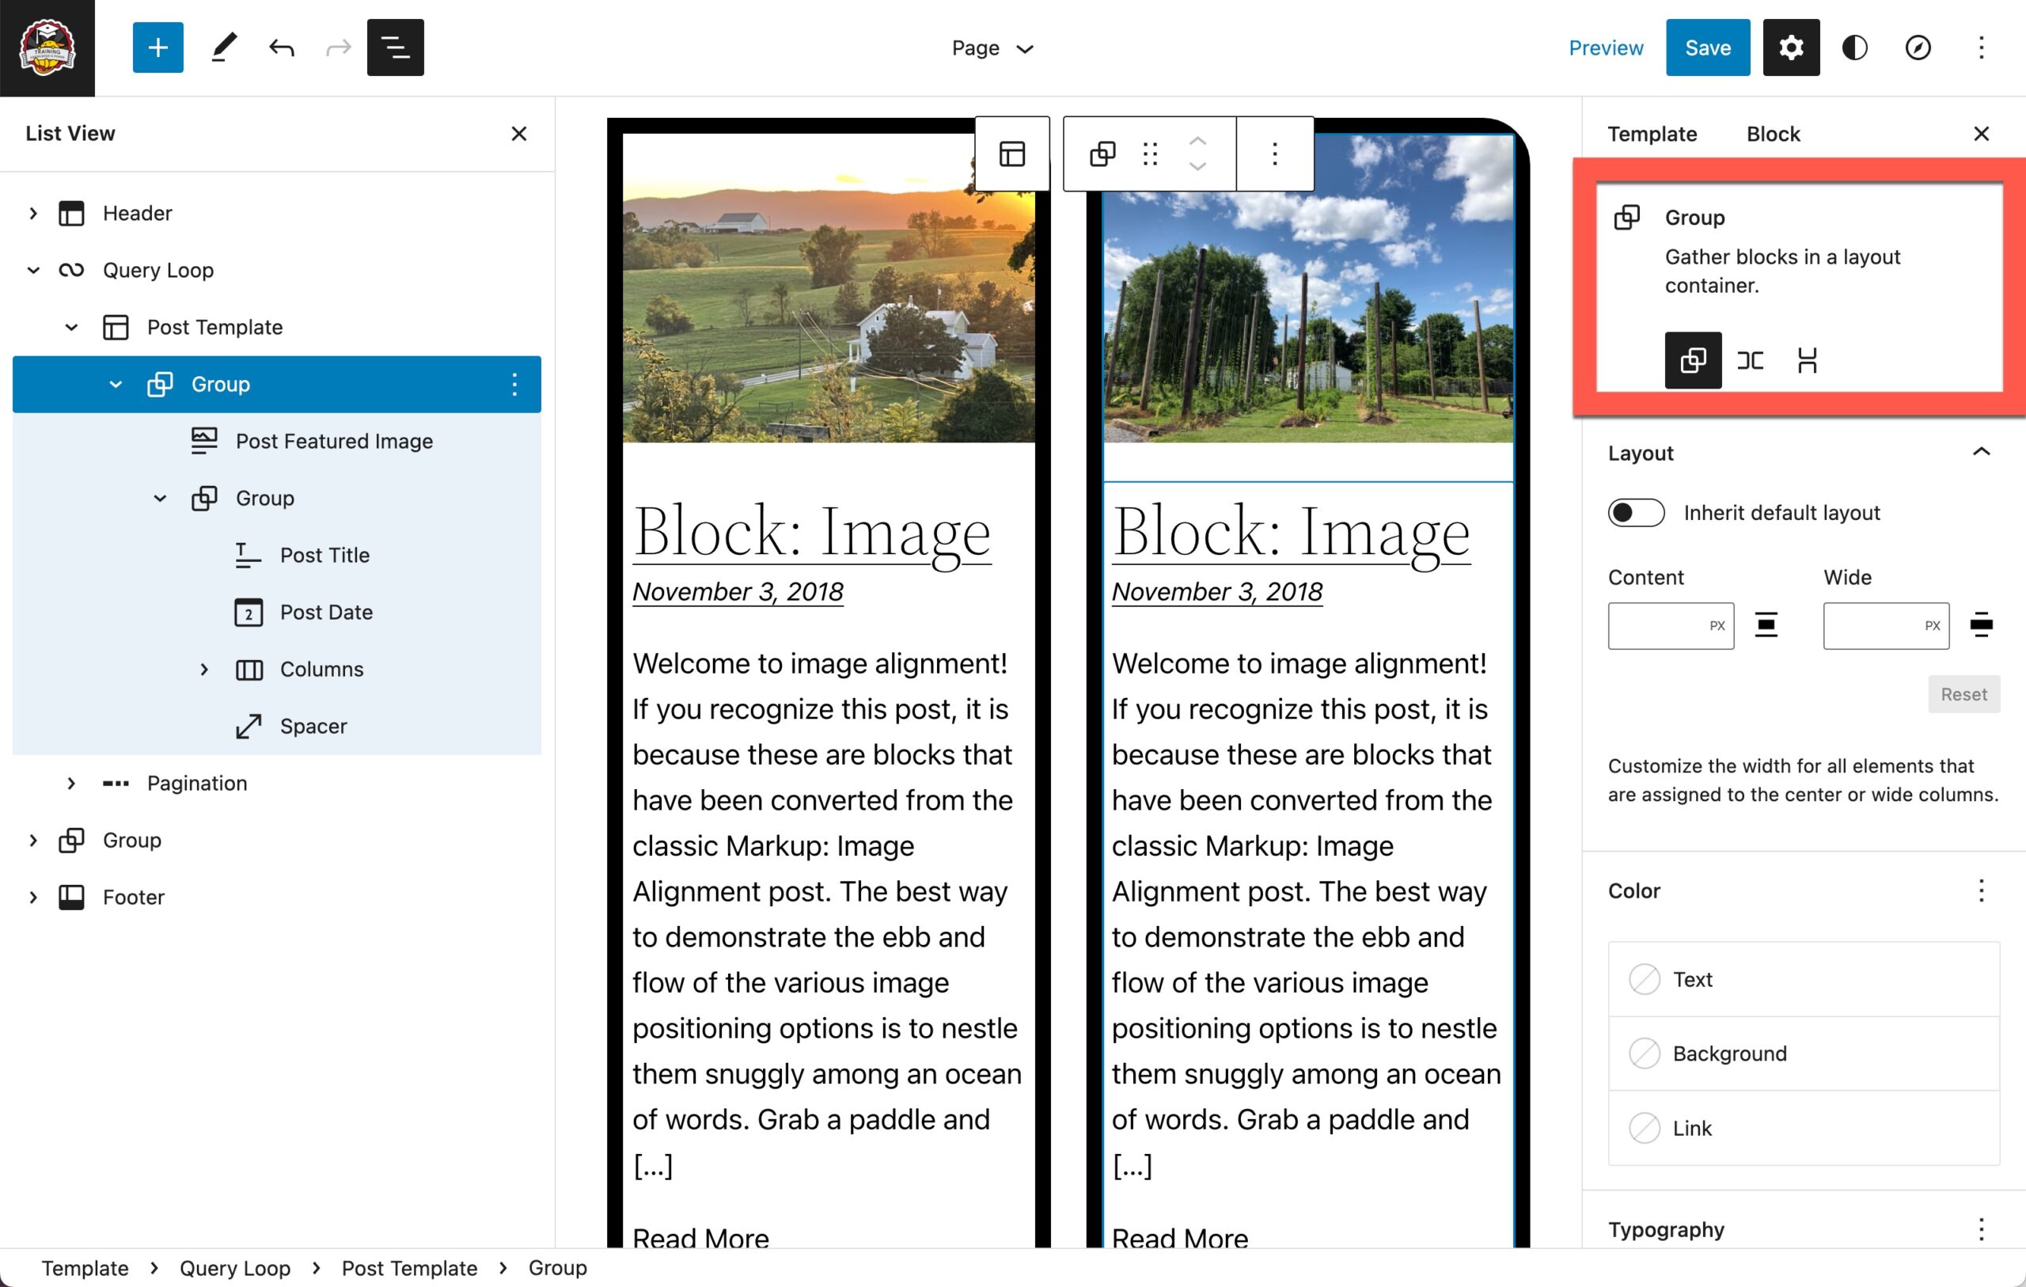Switch to the Template tab

coord(1652,134)
